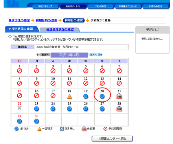Select the blue circle icon for April 30
Image resolution: width=173 pixels, height=144 pixels.
click(37, 121)
